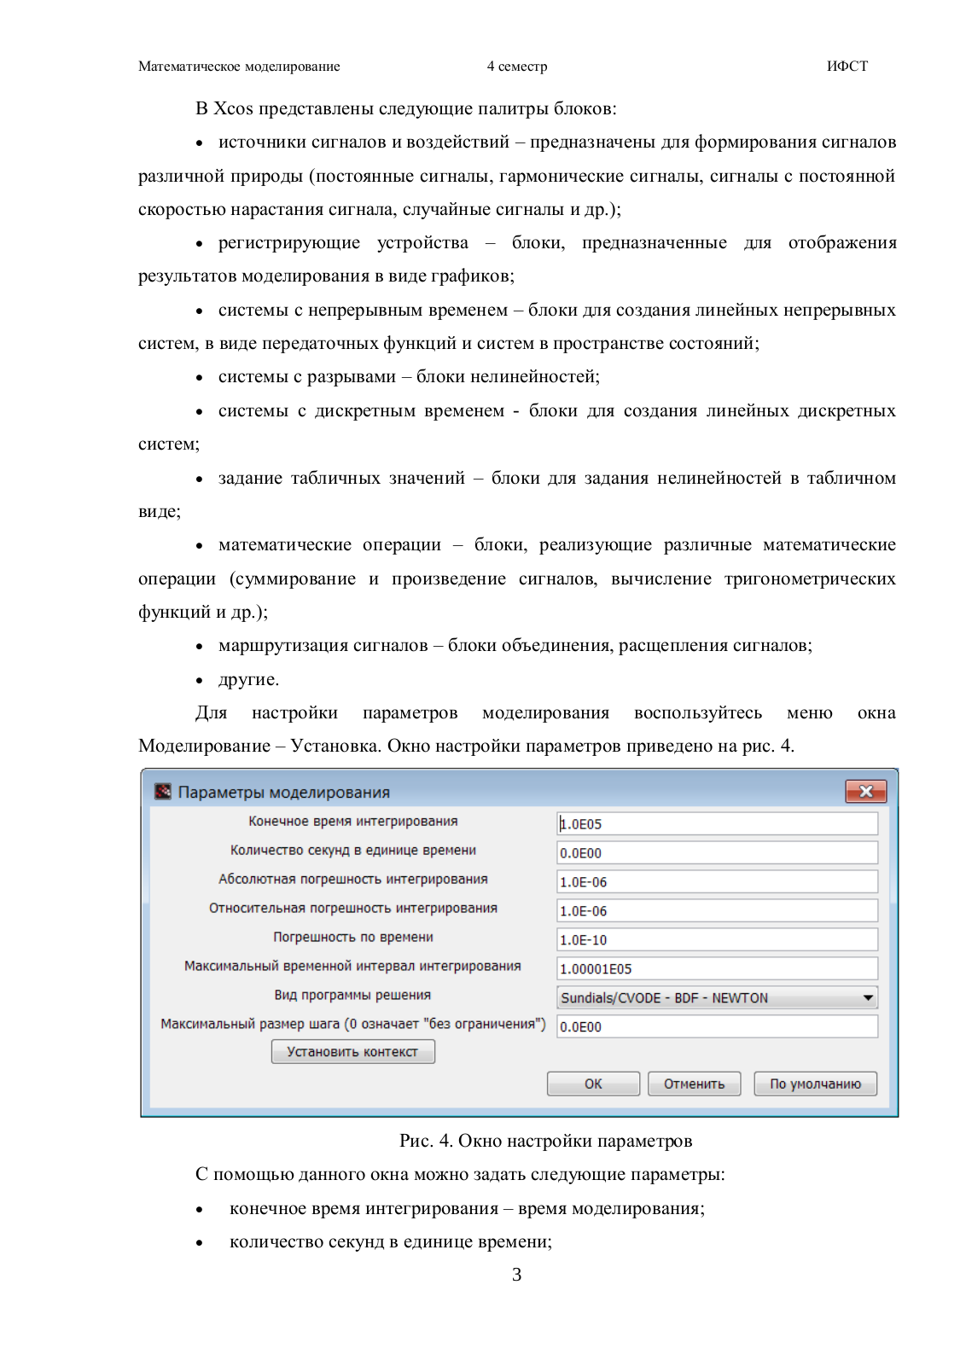The width and height of the screenshot is (966, 1366).
Task: Click the caption Рис. 4. Окно настройки параметров
Action: click(x=546, y=1141)
